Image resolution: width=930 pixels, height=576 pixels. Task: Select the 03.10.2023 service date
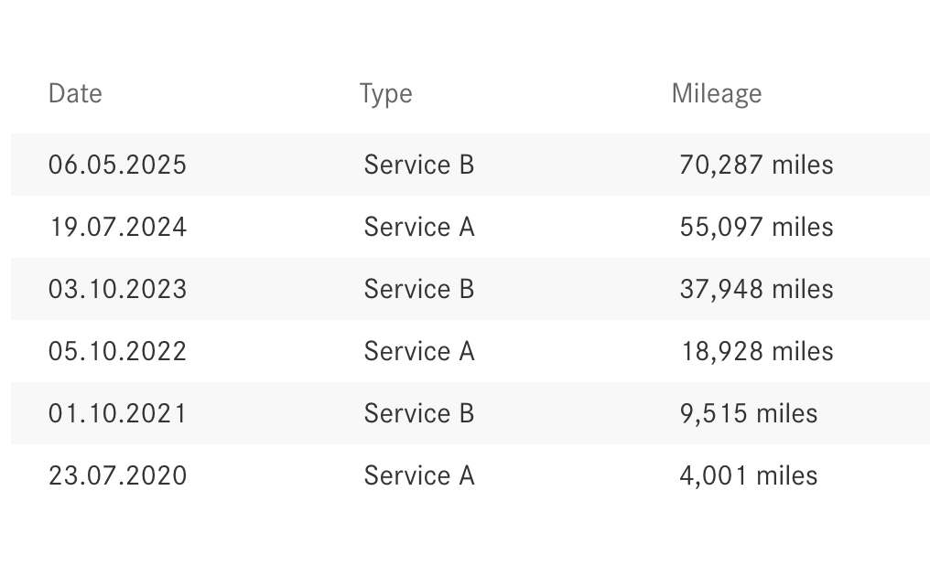point(117,289)
